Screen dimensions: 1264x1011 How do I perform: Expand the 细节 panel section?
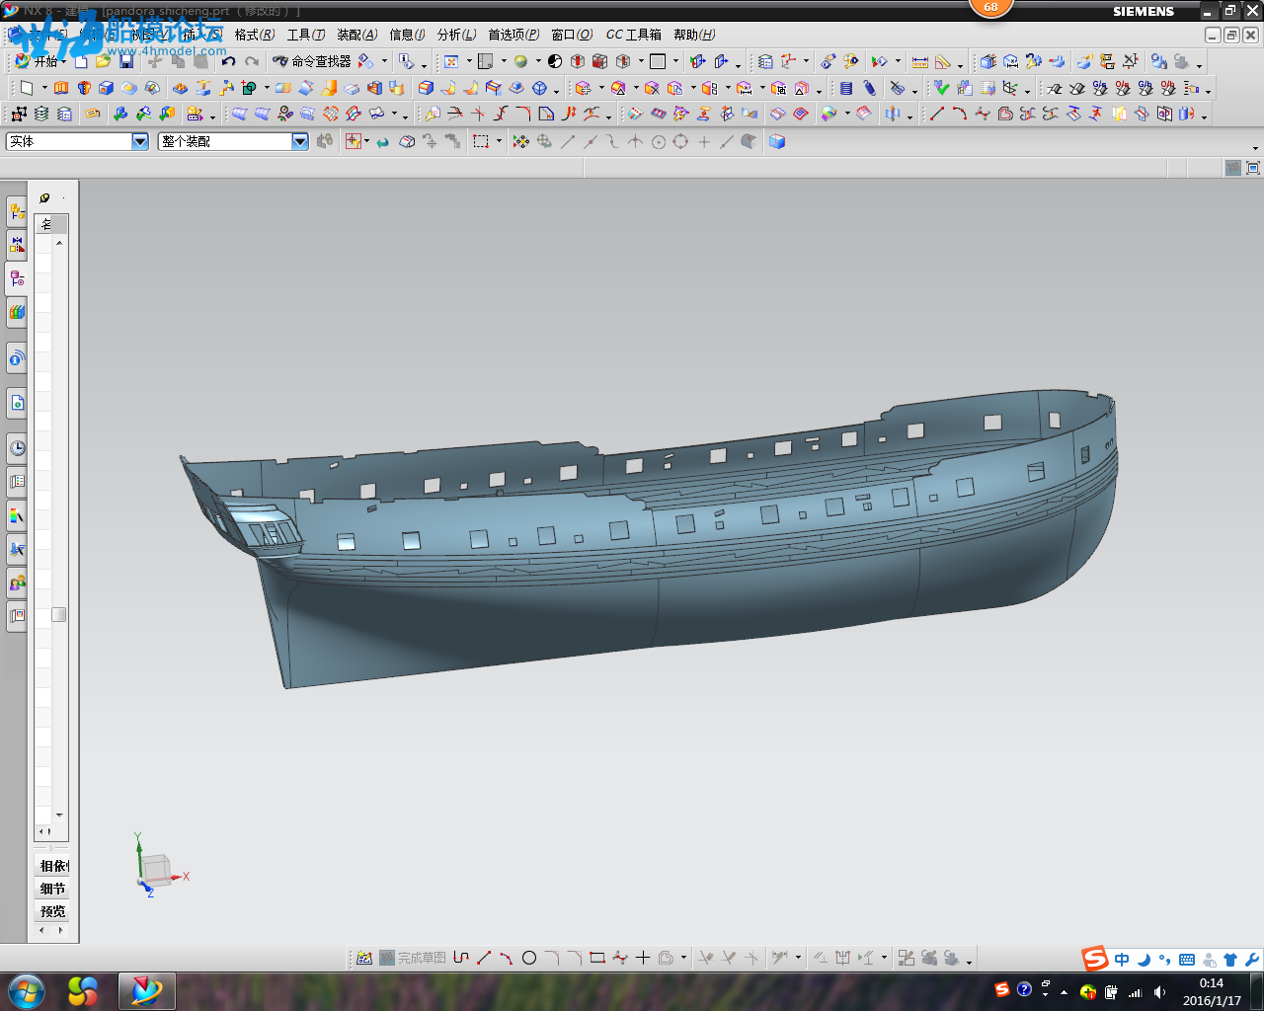[53, 889]
